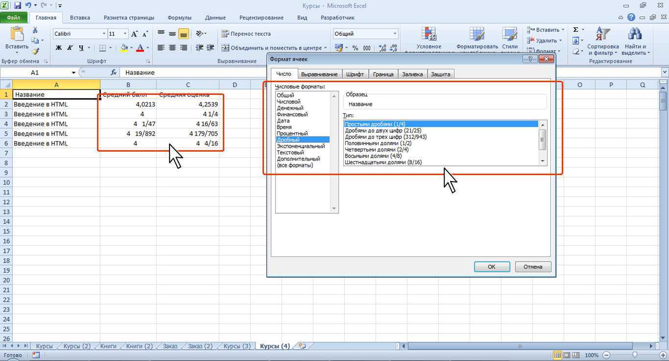
Task: Click the Заказ (2) sheet tab
Action: coord(200,346)
